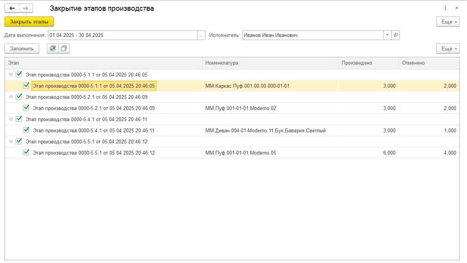The image size is (467, 263).
Task: Open the Исполнитель dropdown list
Action: [387, 35]
